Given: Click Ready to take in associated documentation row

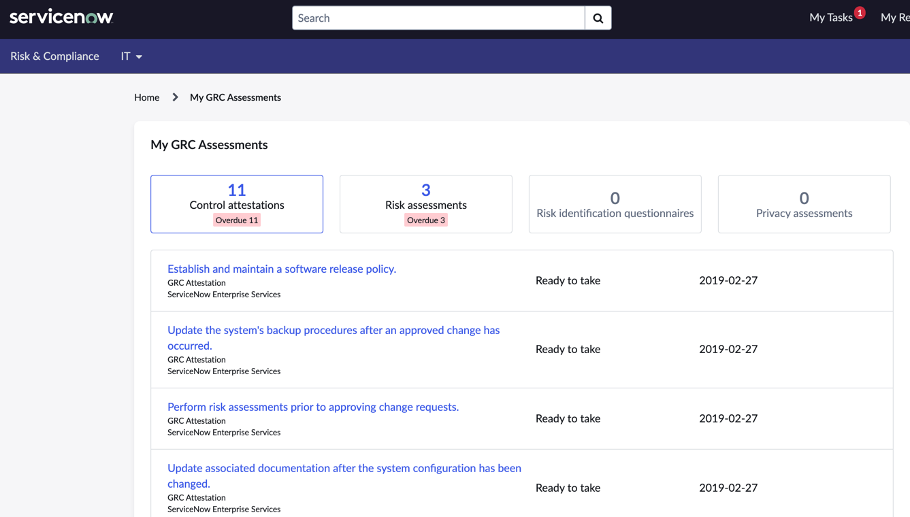Looking at the screenshot, I should [x=568, y=488].
